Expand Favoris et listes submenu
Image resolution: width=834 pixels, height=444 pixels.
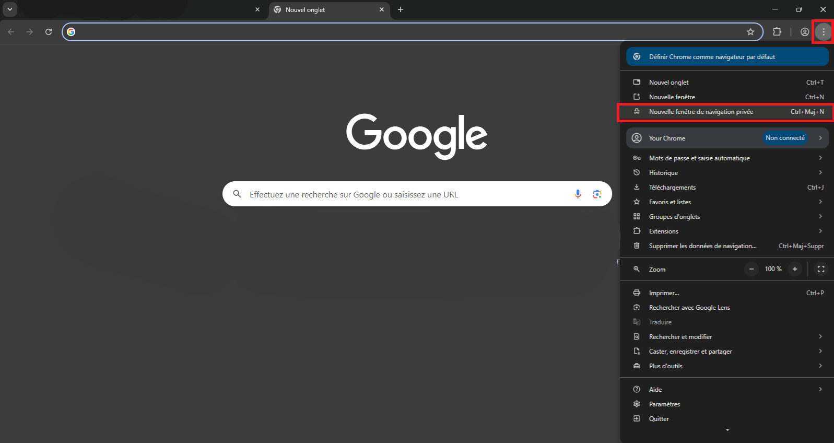[727, 202]
